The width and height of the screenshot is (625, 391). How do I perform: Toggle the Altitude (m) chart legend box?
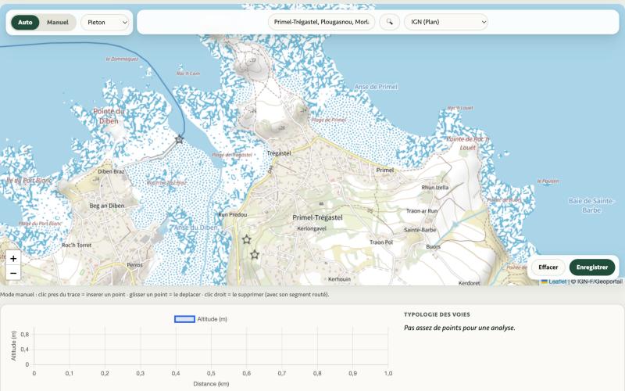click(x=184, y=319)
